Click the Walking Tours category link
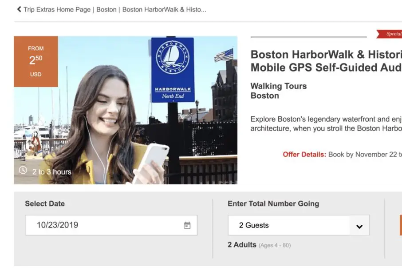402x279 pixels. tap(279, 86)
